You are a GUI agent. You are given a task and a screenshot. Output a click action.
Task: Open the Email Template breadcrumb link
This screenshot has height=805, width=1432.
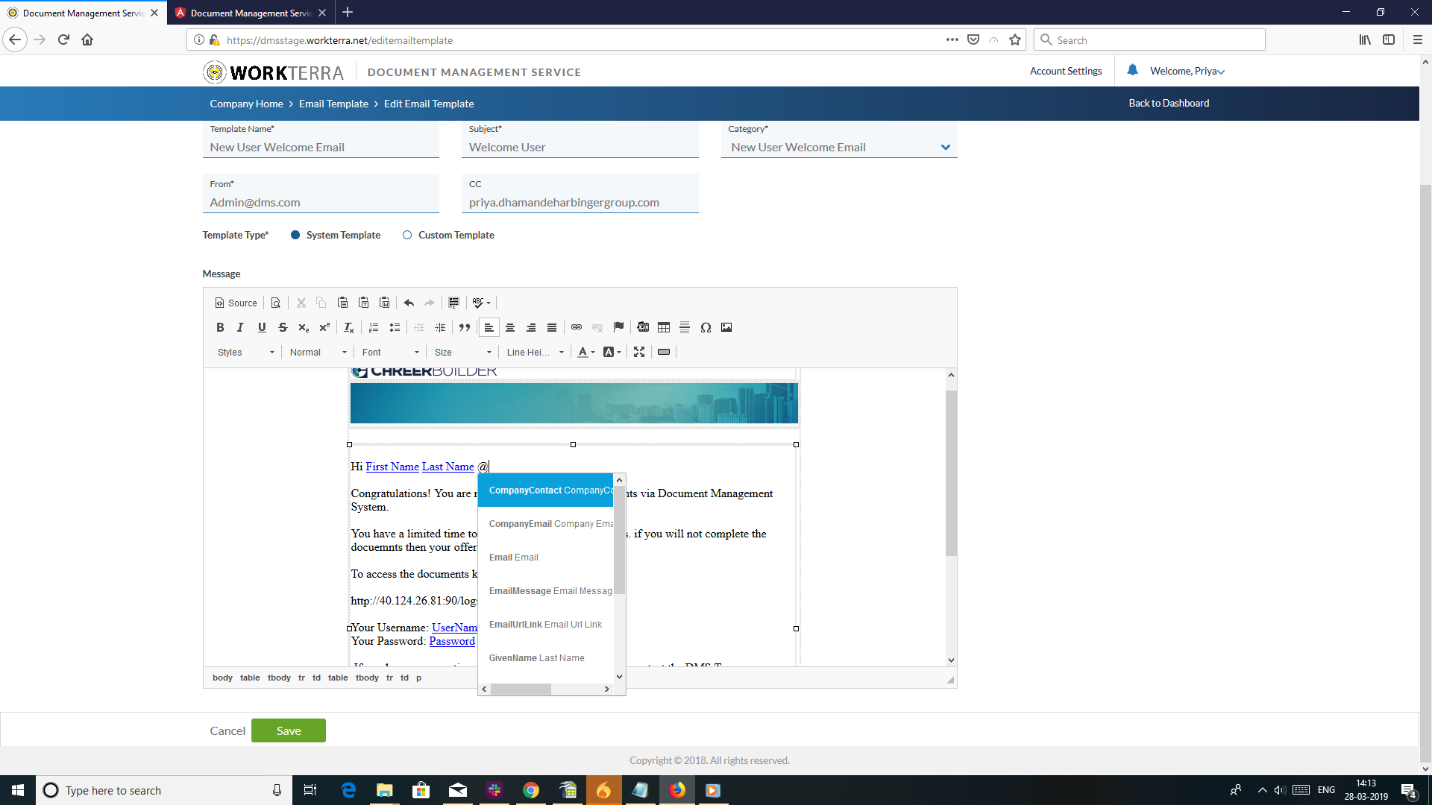pos(333,104)
